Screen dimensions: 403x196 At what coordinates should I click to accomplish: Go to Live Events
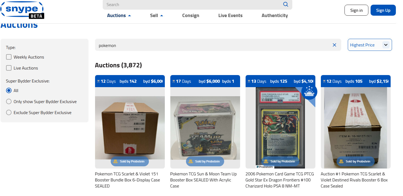tap(230, 16)
